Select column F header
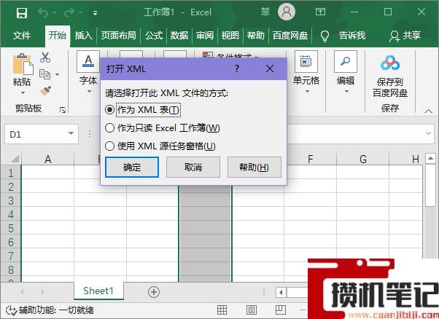439x319 pixels. [x=310, y=159]
